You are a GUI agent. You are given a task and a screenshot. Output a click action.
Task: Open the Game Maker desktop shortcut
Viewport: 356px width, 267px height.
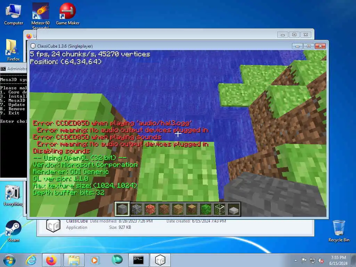(x=67, y=14)
